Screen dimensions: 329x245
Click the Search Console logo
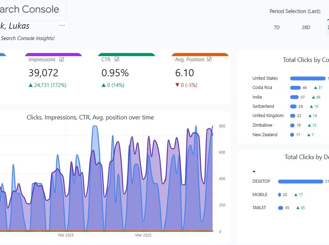pos(29,10)
